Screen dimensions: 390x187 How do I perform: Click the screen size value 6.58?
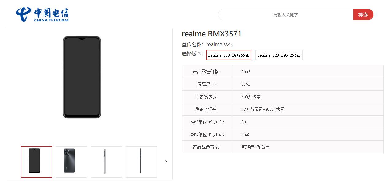click(x=246, y=84)
